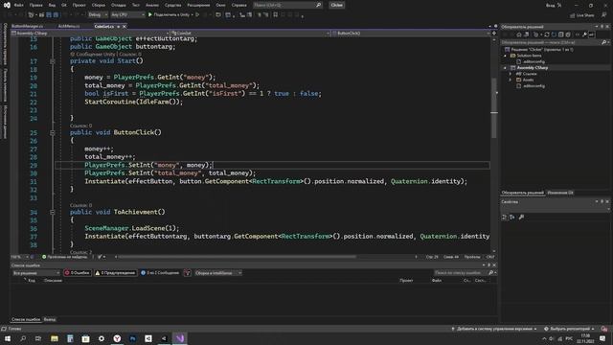
Task: Collapse the ToAchievment() method outline
Action: click(53, 213)
